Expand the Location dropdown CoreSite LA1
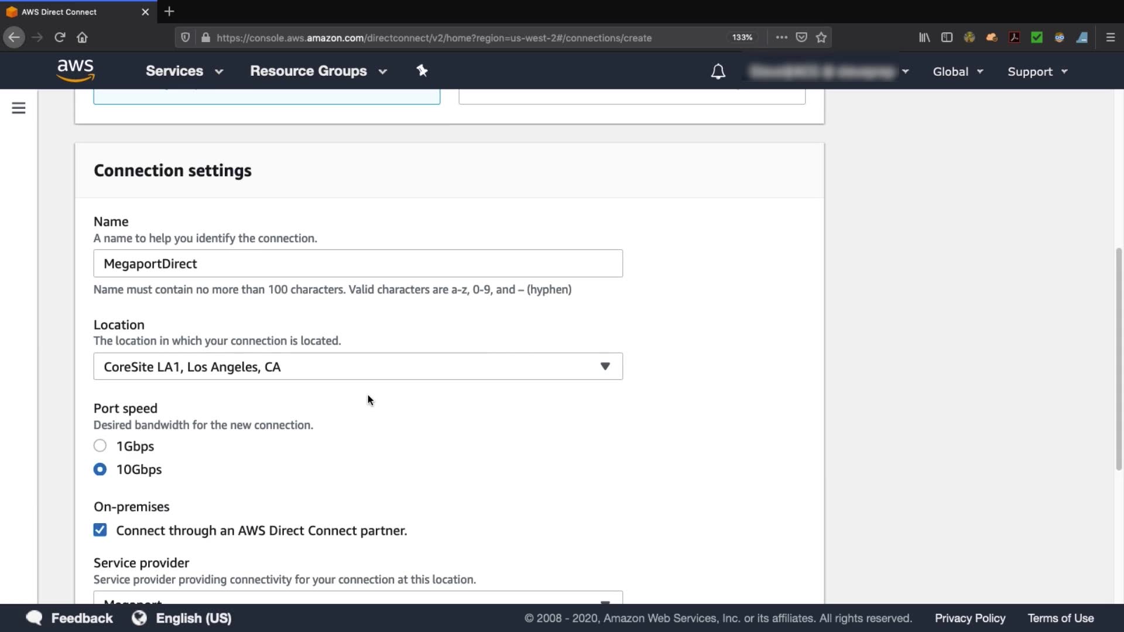This screenshot has width=1124, height=632. (x=358, y=366)
